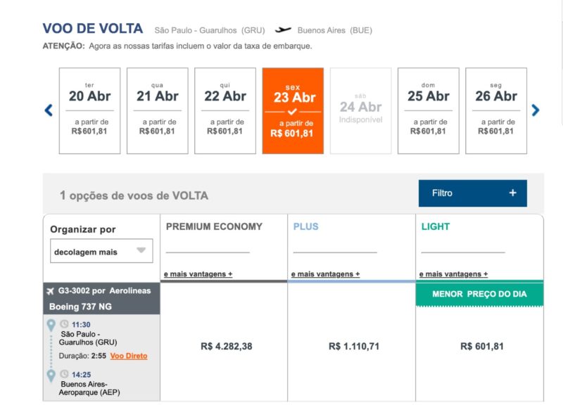
Task: Open the Voo Direto link
Action: 129,356
